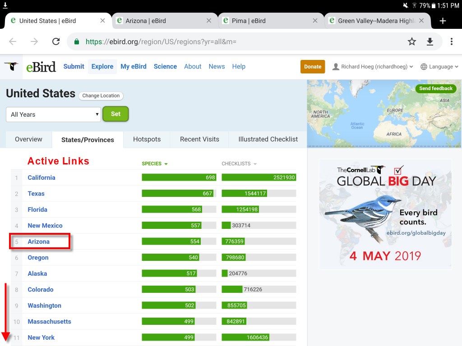Click Send feedback on the map
This screenshot has width=462, height=346.
[x=436, y=89]
